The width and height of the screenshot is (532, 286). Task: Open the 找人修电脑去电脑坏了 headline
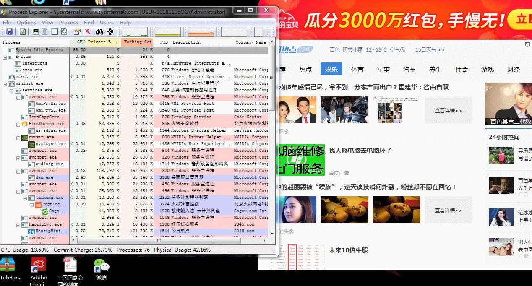tap(360, 150)
